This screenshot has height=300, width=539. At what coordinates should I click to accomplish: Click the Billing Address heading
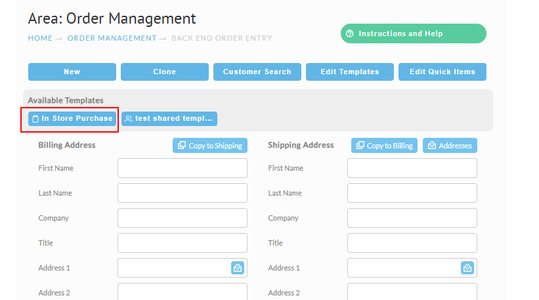(x=67, y=145)
